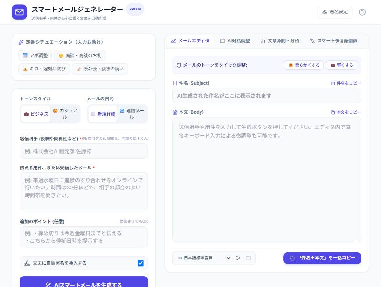Toggle the auto signature insertion checkbox
The width and height of the screenshot is (381, 287).
point(140,263)
